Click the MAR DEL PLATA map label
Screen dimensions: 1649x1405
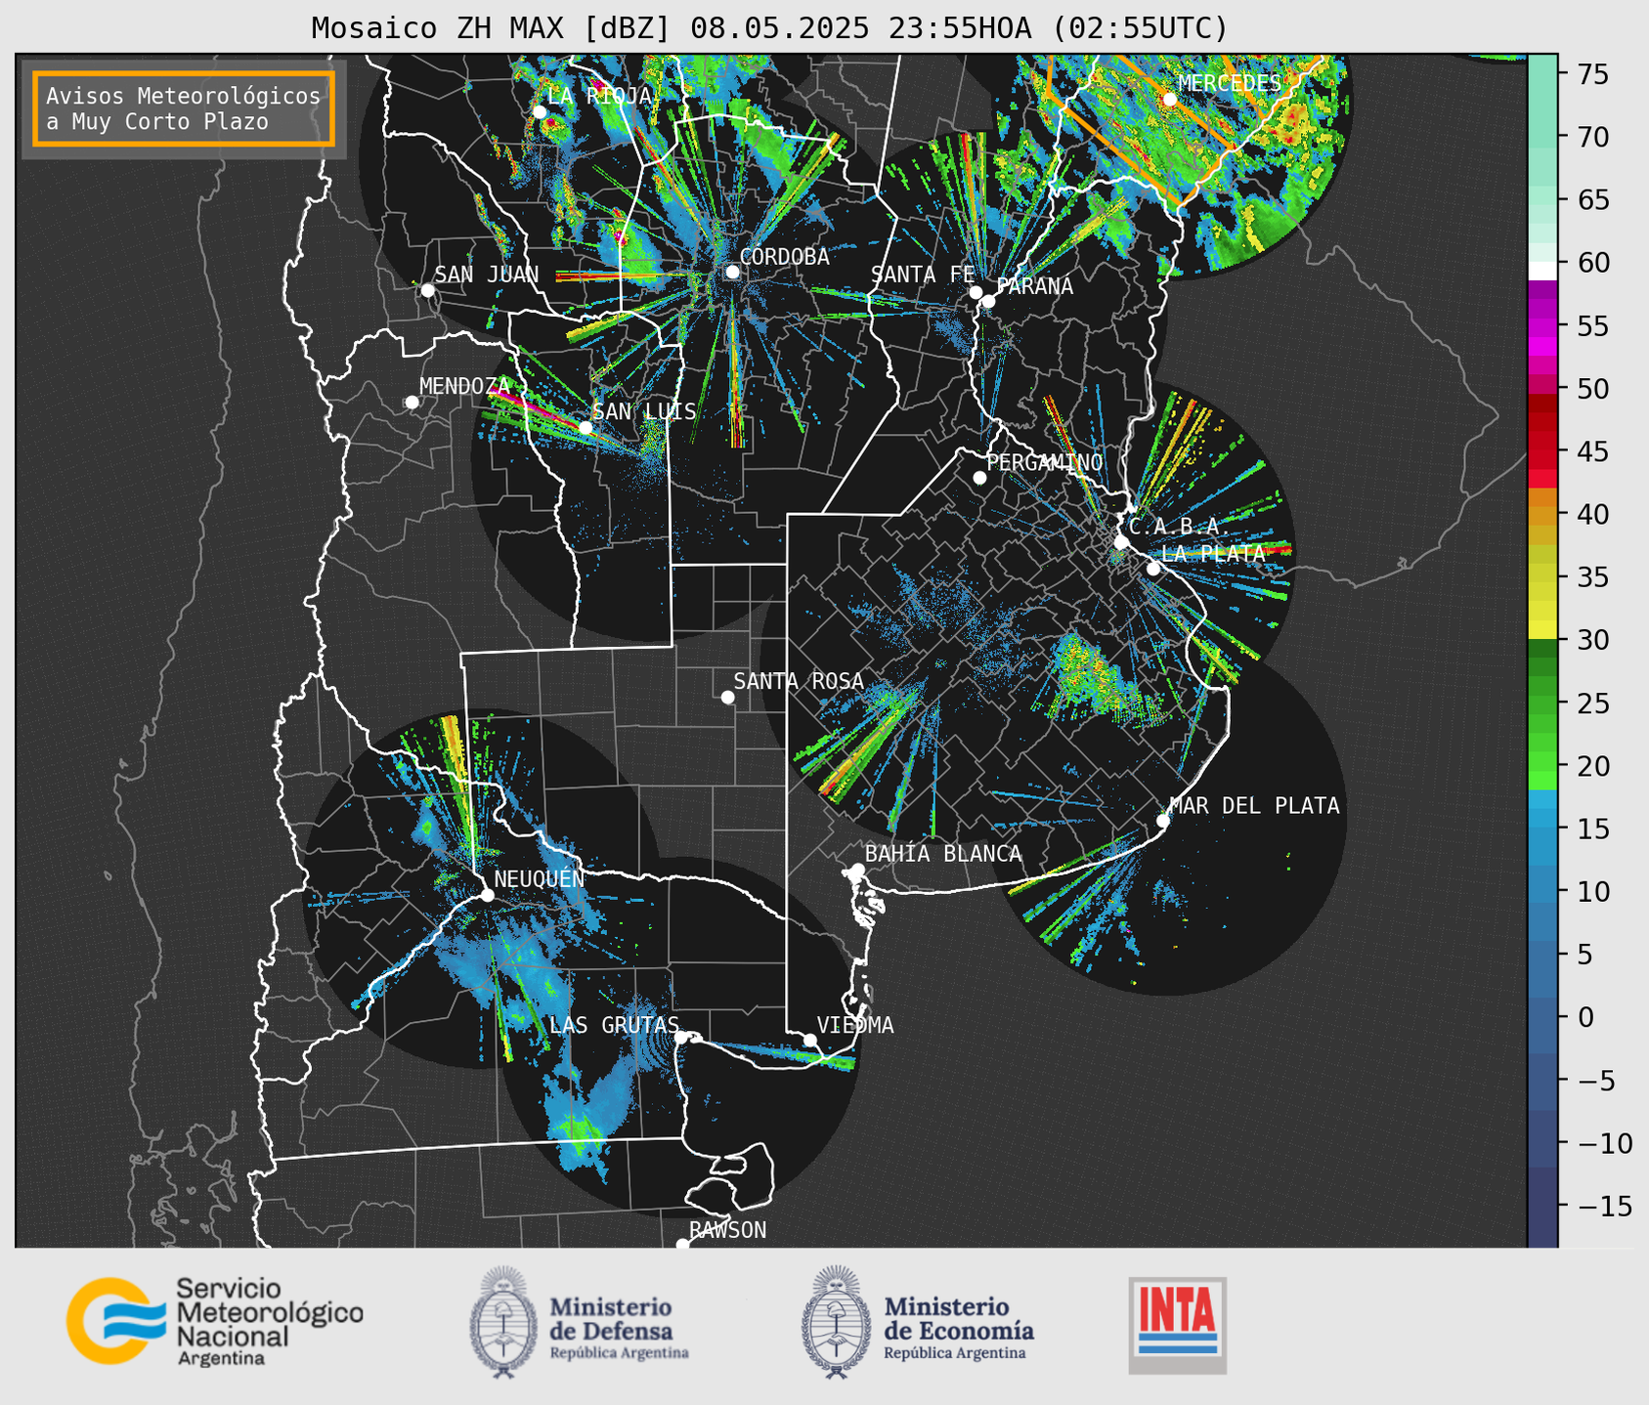(1255, 806)
